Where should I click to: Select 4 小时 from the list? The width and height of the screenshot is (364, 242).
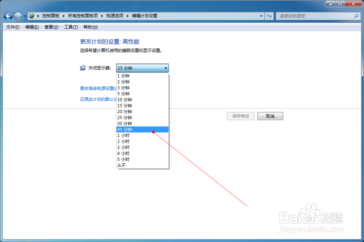tap(142, 153)
